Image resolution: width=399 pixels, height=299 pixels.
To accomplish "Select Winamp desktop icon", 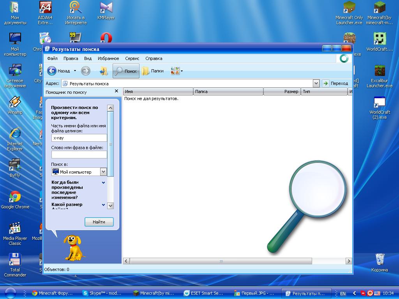I will point(15,105).
